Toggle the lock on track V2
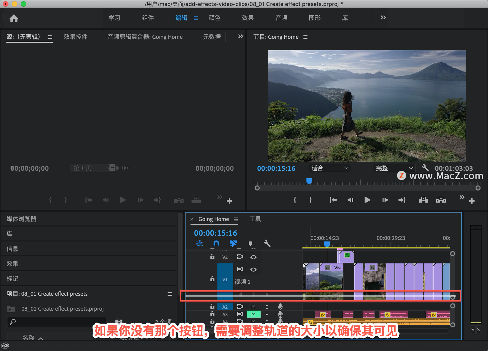488x351 pixels. pos(212,257)
